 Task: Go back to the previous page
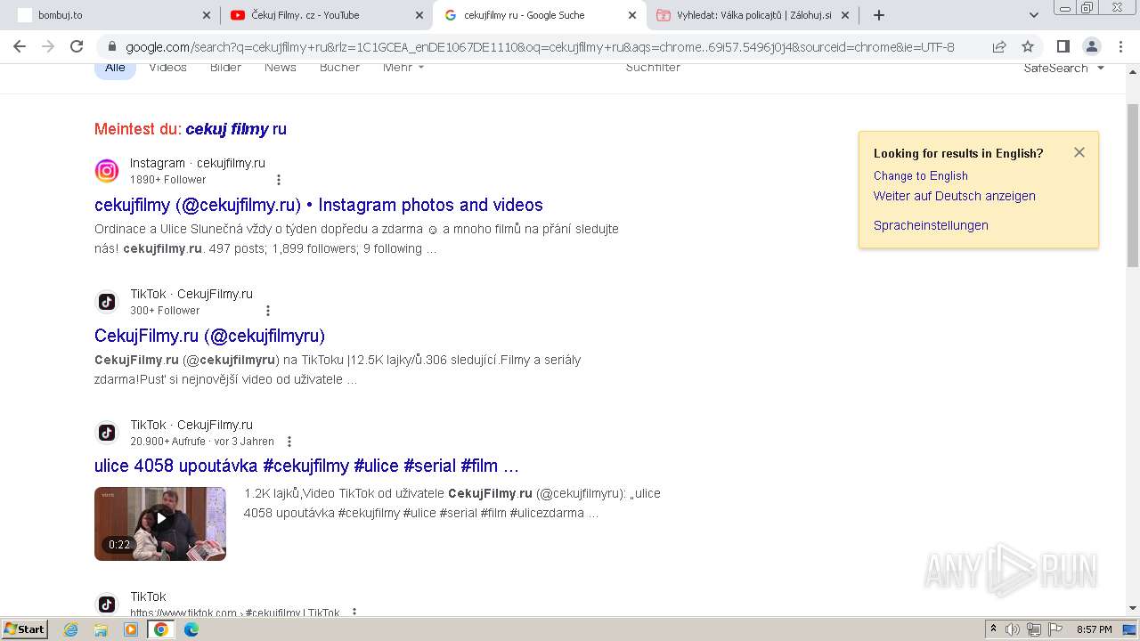[x=20, y=46]
